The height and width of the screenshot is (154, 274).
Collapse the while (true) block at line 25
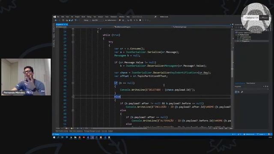[x=73, y=35]
